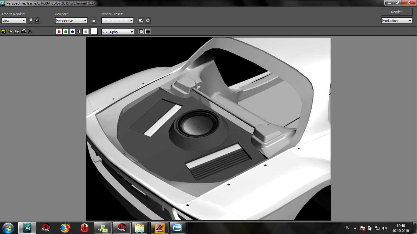The width and height of the screenshot is (417, 234).
Task: Switch to 3ds Max in the taskbar
Action: (27, 228)
